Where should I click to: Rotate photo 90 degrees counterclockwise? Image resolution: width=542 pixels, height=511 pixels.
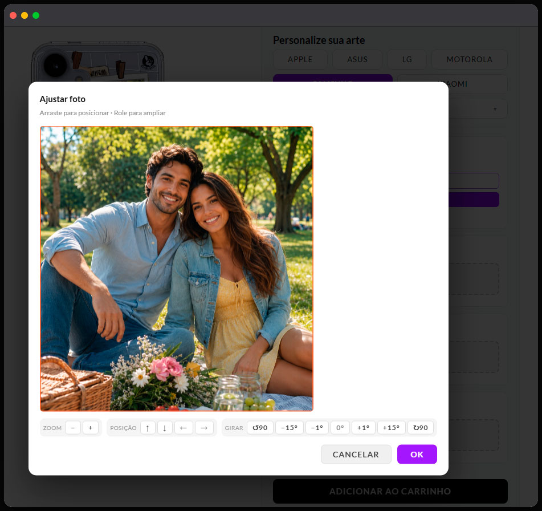[x=260, y=428]
